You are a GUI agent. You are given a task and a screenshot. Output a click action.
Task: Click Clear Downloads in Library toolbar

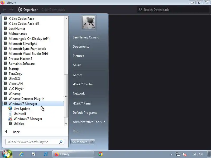(53, 10)
